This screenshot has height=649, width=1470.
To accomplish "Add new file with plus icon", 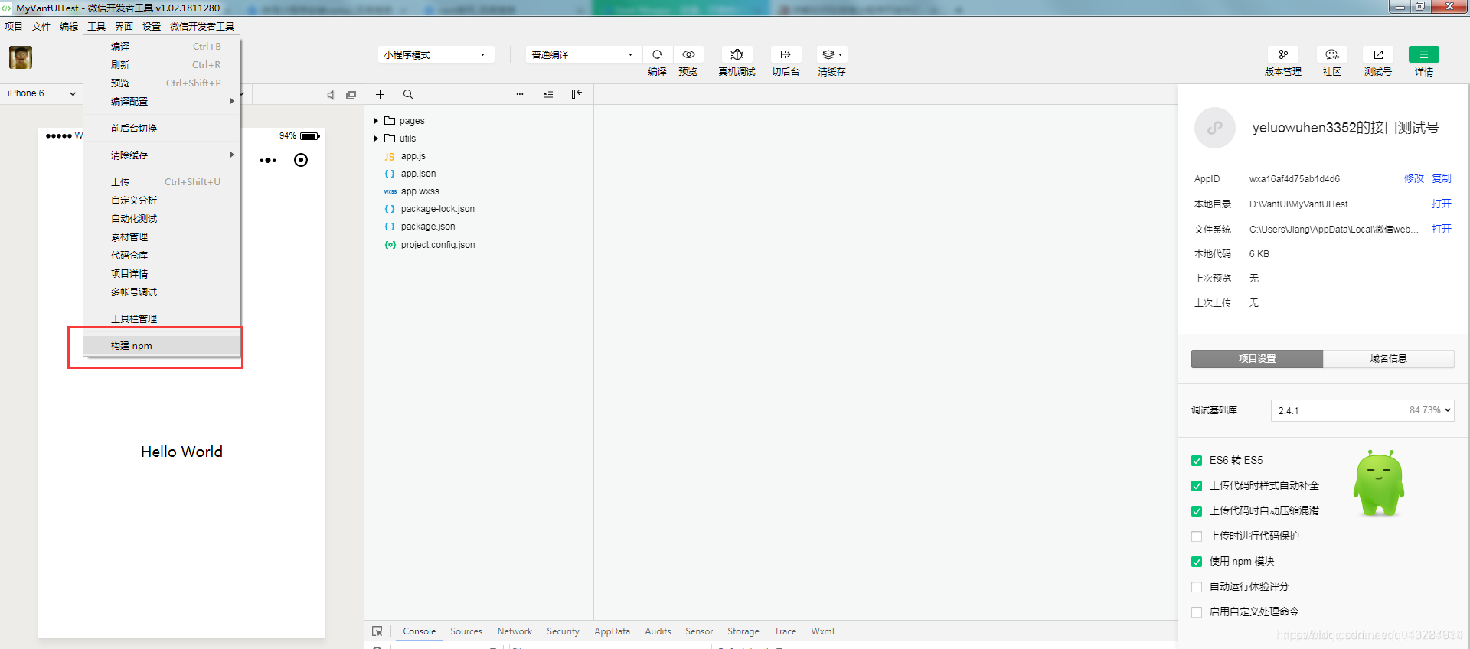I will 380,94.
